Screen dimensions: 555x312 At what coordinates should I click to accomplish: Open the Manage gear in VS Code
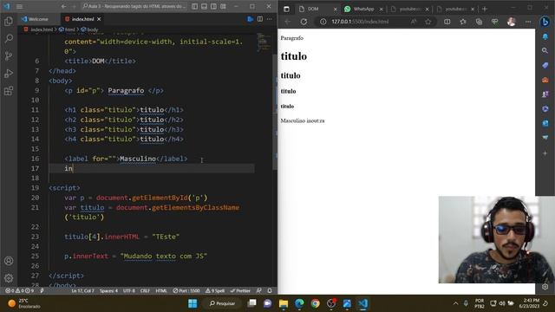9,278
